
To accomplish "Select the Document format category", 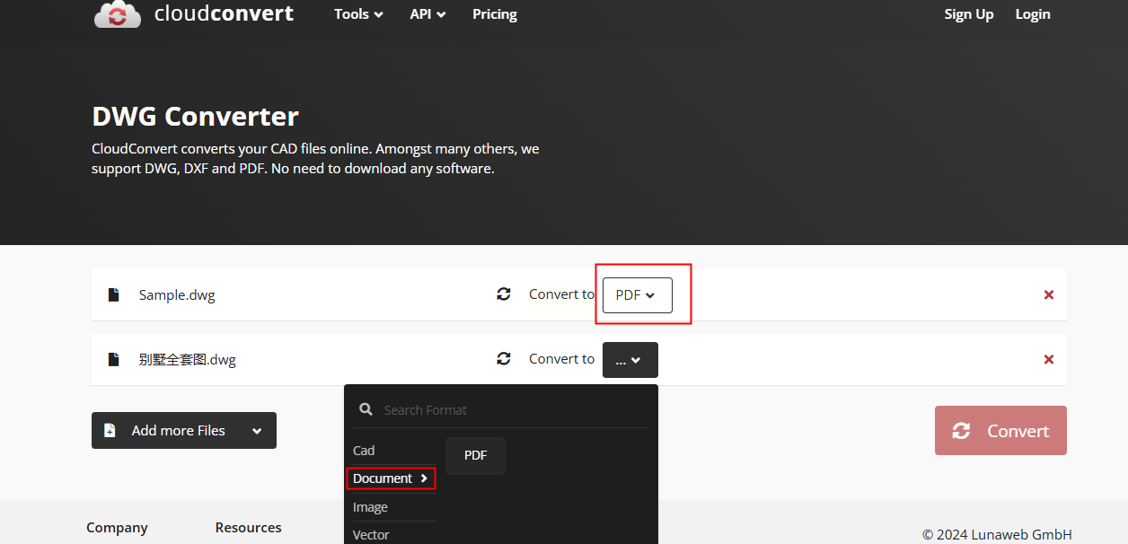I will tap(391, 478).
